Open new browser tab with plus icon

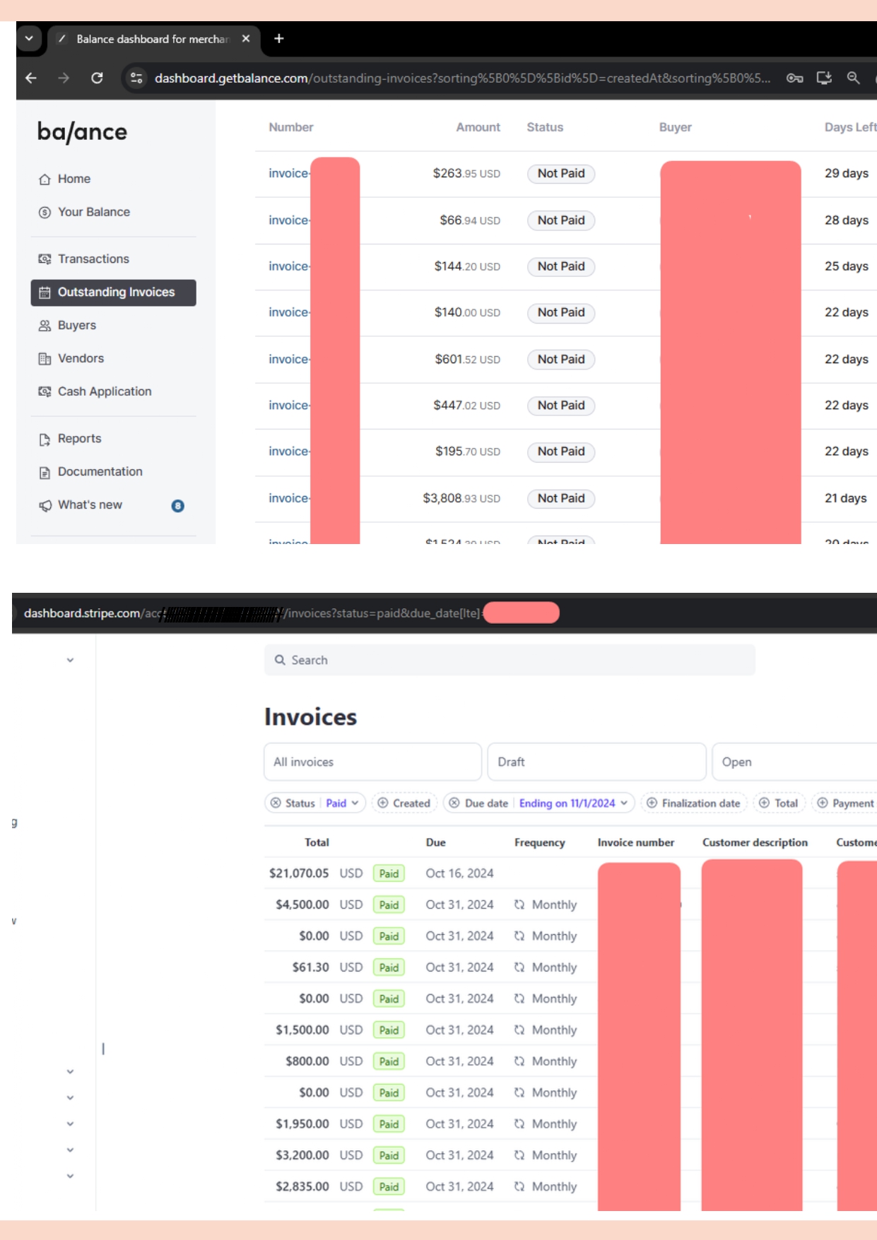pyautogui.click(x=279, y=39)
